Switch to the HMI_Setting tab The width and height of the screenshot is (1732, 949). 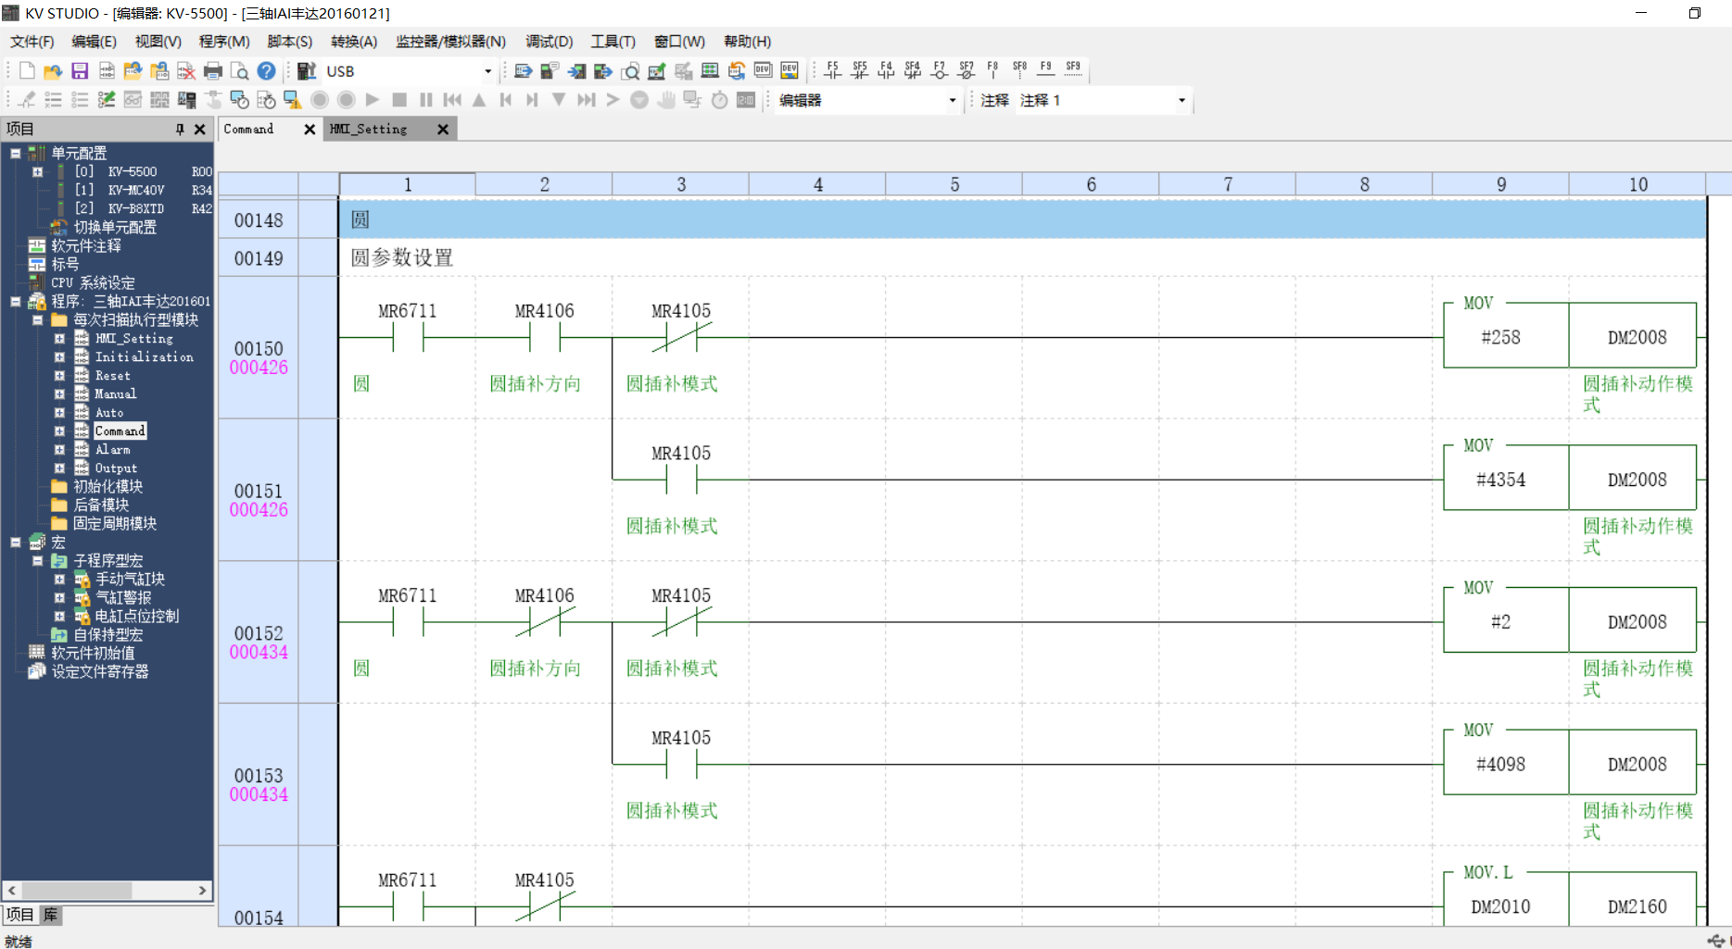369,130
